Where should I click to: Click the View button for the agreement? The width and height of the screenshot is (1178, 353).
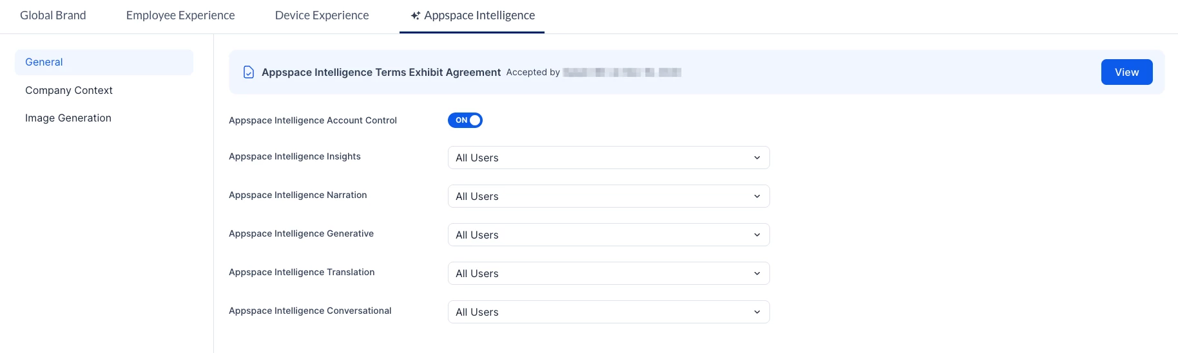point(1126,72)
